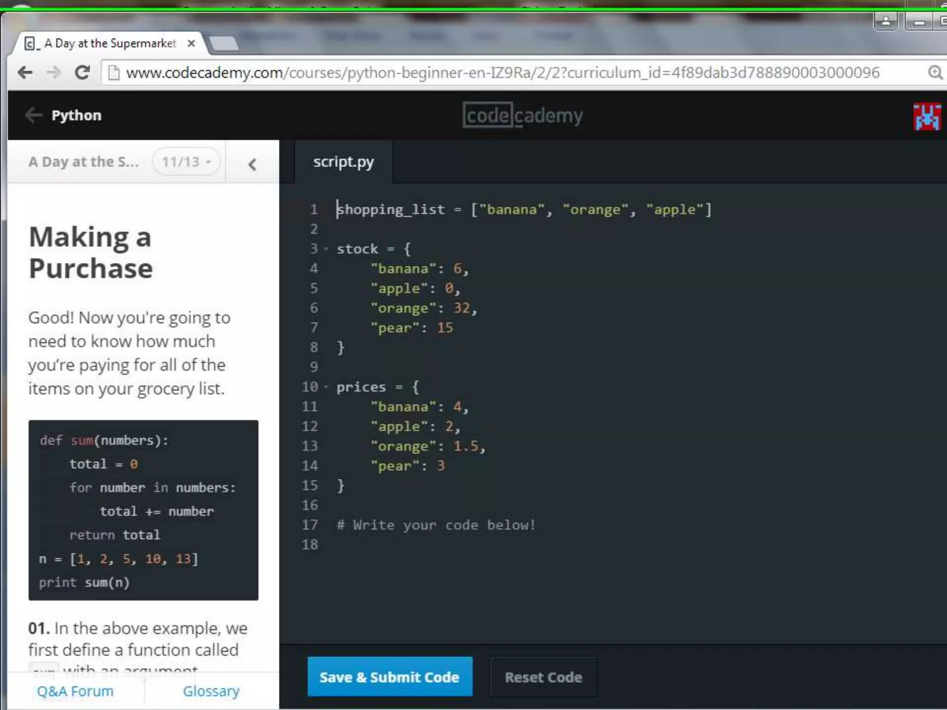Click the zoom magnifier in address bar
Image resolution: width=947 pixels, height=710 pixels.
[x=935, y=73]
